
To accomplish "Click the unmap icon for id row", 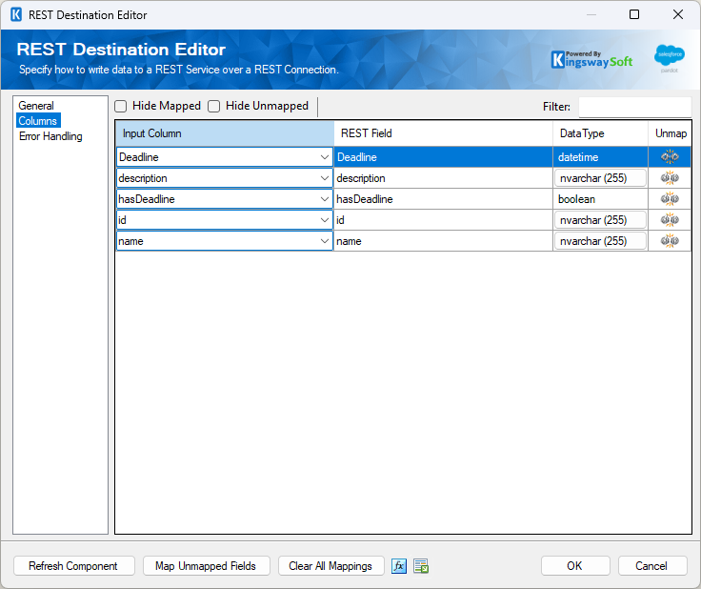I will pyautogui.click(x=670, y=220).
